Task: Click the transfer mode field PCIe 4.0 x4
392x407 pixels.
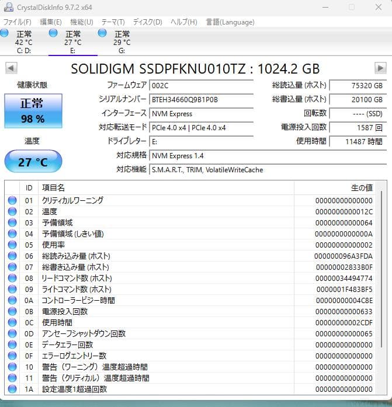Action: pyautogui.click(x=201, y=127)
